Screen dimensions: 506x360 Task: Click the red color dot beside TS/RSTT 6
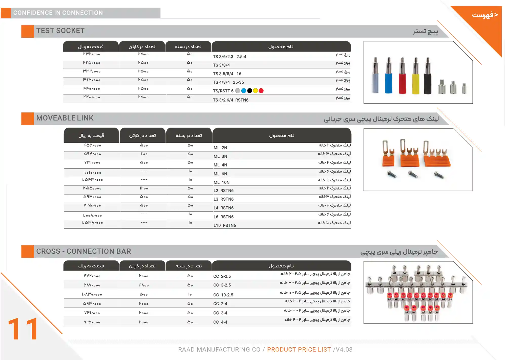(x=261, y=91)
